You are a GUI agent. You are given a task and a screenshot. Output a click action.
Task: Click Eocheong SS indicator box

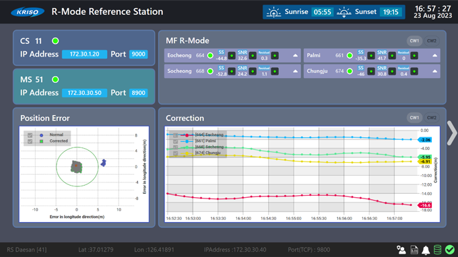click(232, 55)
